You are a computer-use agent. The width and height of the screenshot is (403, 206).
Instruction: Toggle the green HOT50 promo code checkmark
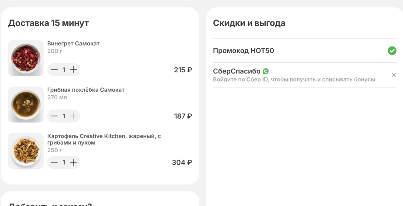pos(392,51)
